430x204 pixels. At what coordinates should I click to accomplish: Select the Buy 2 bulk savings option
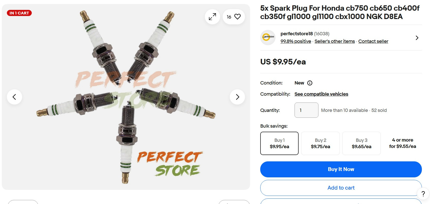pos(320,143)
